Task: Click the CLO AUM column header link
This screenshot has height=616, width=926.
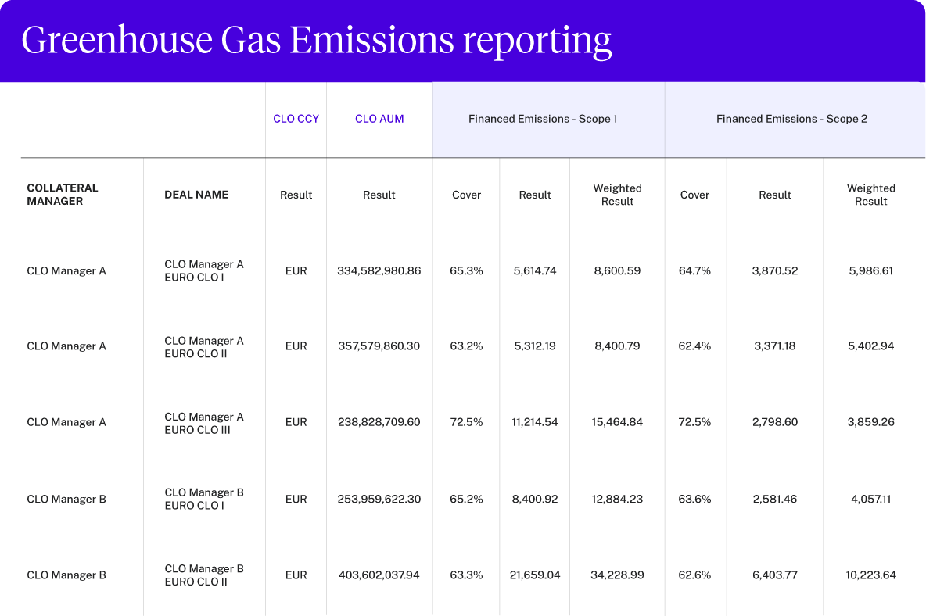Action: tap(379, 119)
